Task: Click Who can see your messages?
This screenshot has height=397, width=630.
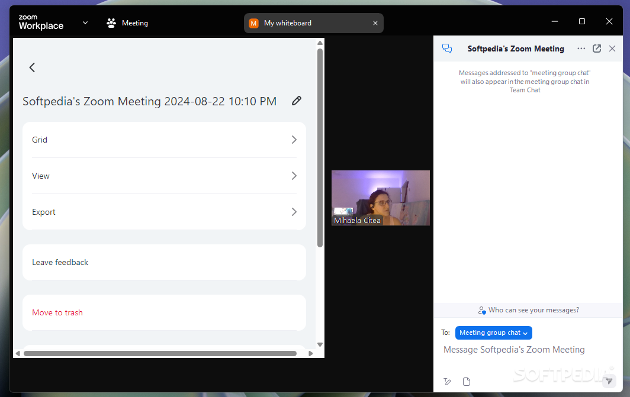Action: 528,310
